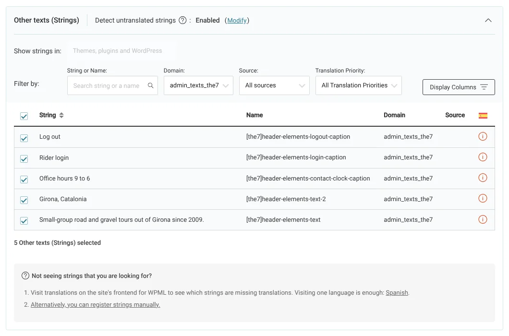Click the search magnifier icon in String field
The height and width of the screenshot is (336, 509).
click(x=151, y=85)
